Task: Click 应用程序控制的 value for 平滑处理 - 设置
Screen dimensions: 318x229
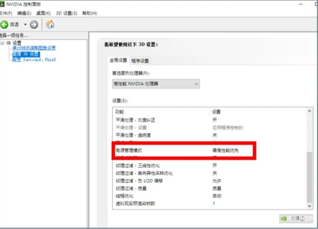Action: (x=228, y=128)
